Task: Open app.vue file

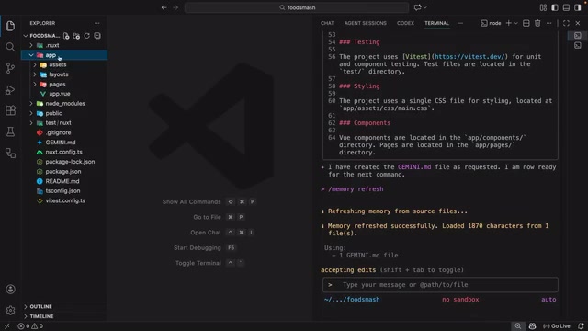Action: pyautogui.click(x=64, y=94)
